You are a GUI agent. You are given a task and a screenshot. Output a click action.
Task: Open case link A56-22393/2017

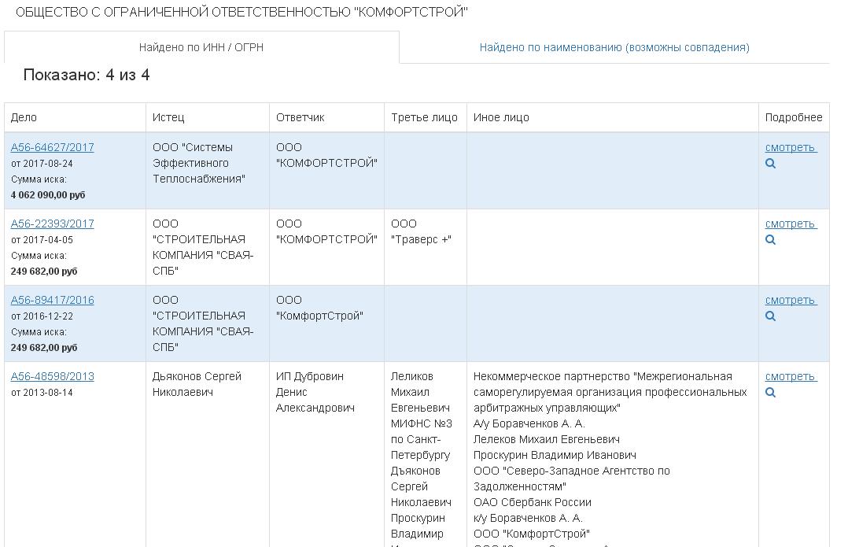coord(53,224)
